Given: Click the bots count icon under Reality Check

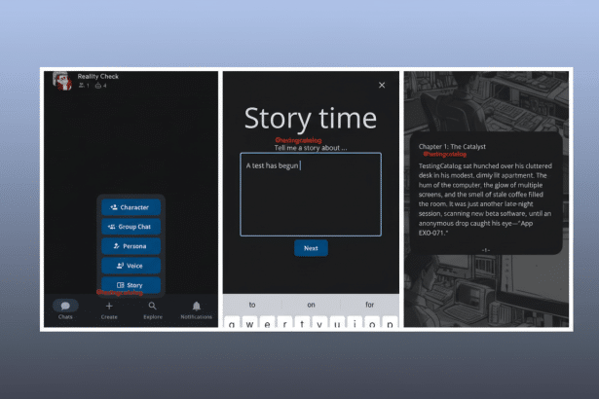Looking at the screenshot, I should click(x=98, y=86).
